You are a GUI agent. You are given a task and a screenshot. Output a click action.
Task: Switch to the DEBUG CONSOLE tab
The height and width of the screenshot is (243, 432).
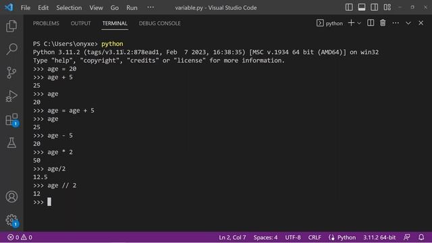point(160,24)
